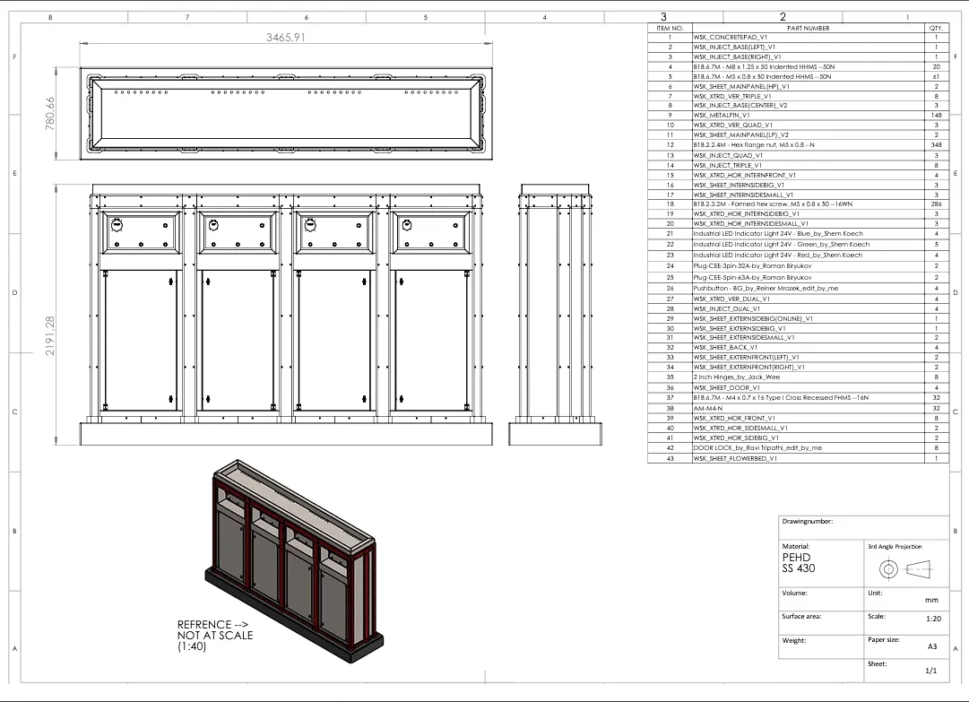Select the Blue Industrial LED Indicator Light row
This screenshot has height=702, width=969.
(x=798, y=234)
